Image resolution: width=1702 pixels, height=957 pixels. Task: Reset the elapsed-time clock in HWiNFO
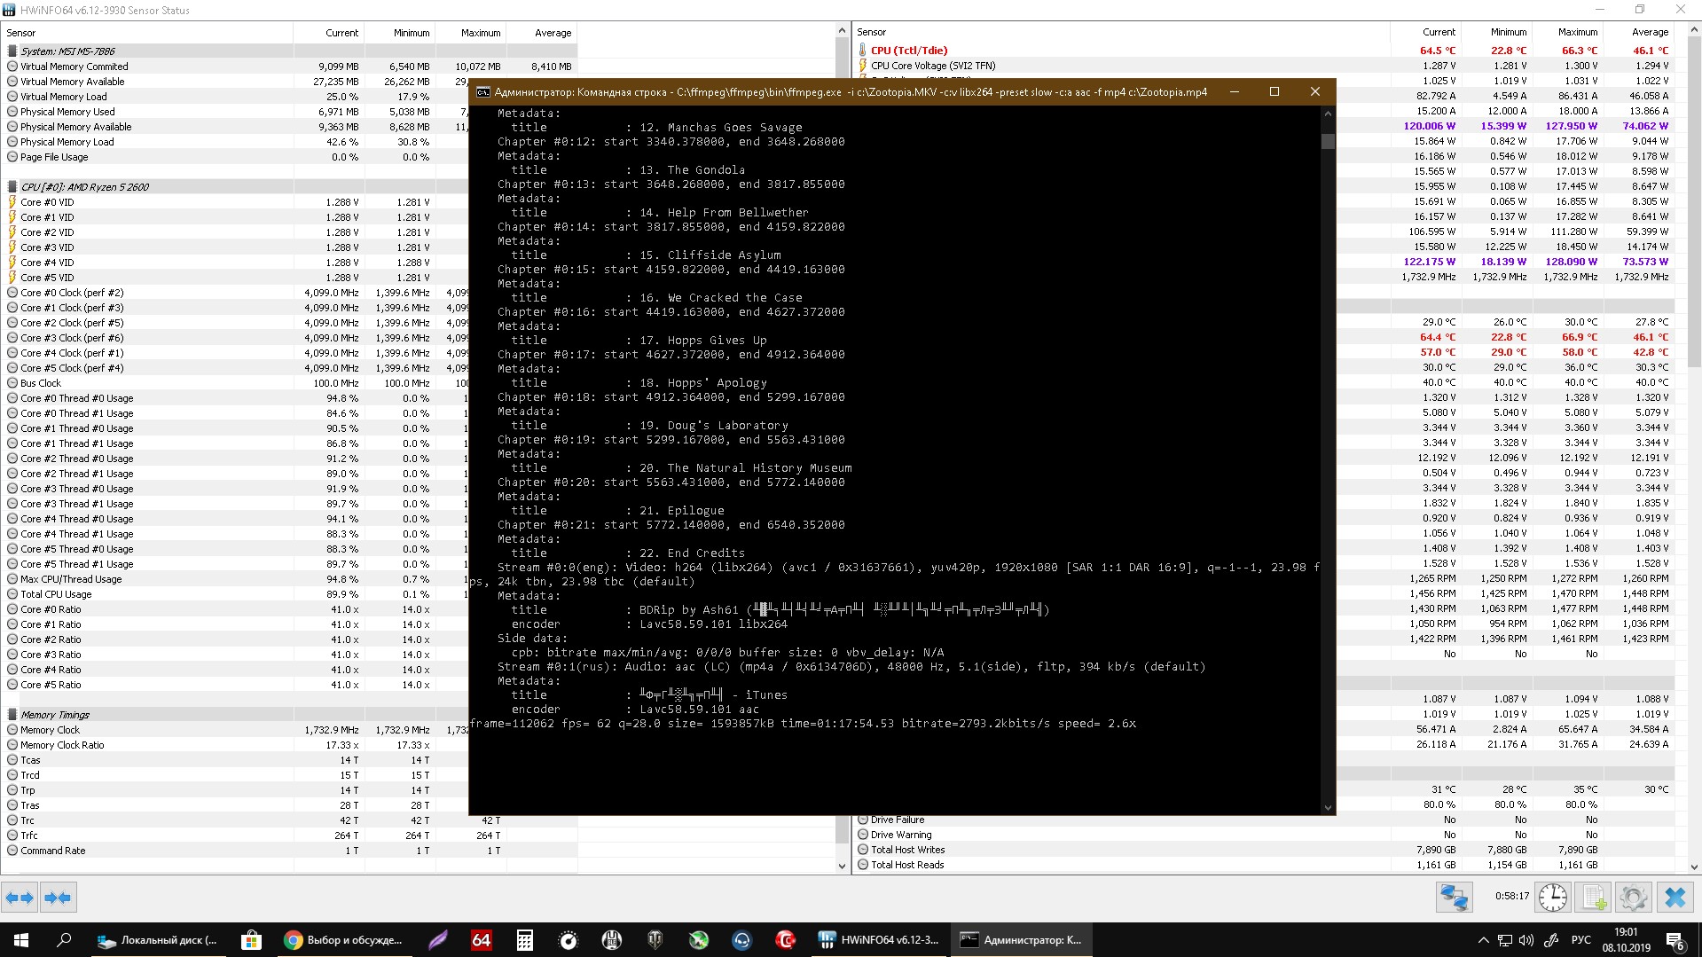1552,898
